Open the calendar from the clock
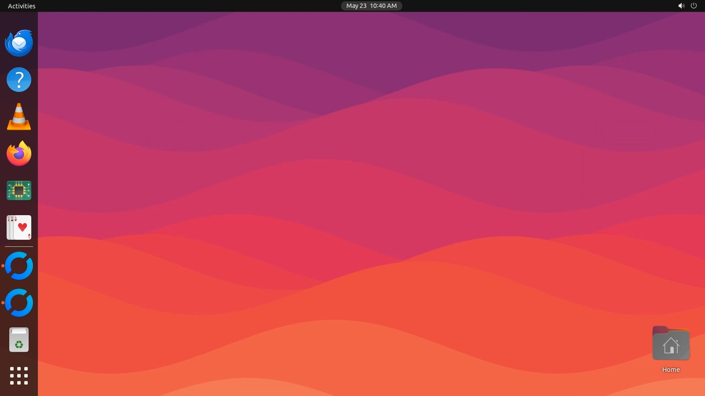The height and width of the screenshot is (396, 705). point(371,6)
